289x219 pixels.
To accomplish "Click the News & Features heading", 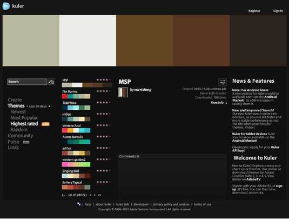I will (x=253, y=81).
